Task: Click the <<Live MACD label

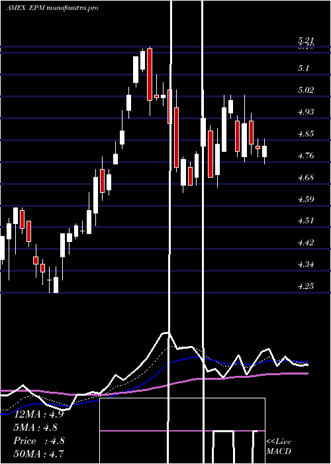Action: (279, 447)
